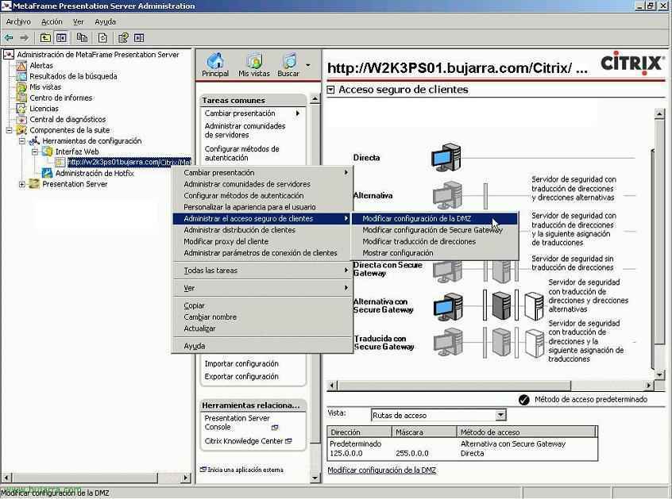
Task: Open Resultados de la búsqueda in the tree
Action: coord(73,76)
